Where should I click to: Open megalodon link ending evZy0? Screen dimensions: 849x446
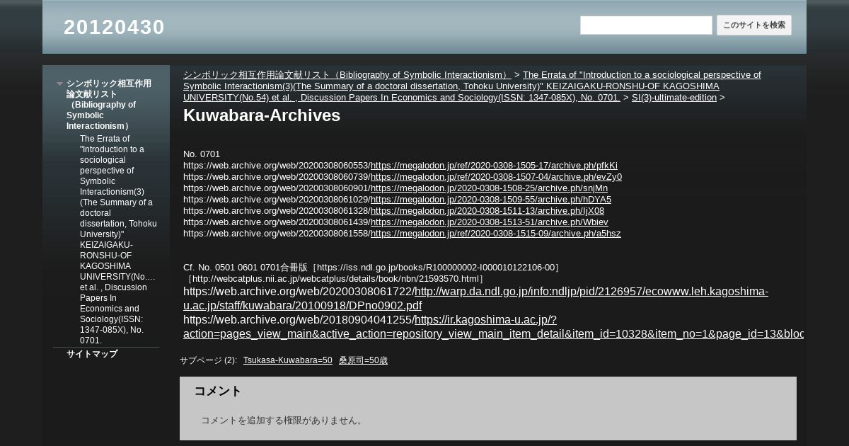click(x=496, y=177)
